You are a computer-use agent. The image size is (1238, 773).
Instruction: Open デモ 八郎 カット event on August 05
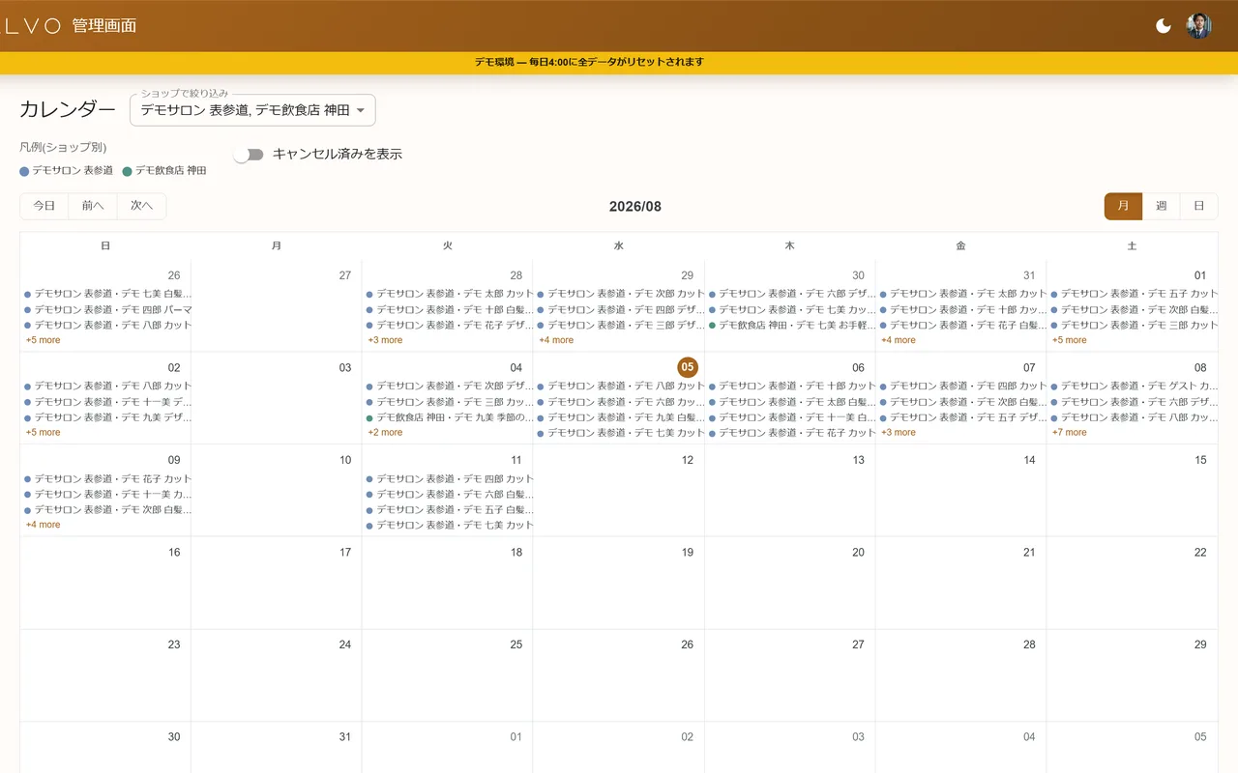point(620,386)
